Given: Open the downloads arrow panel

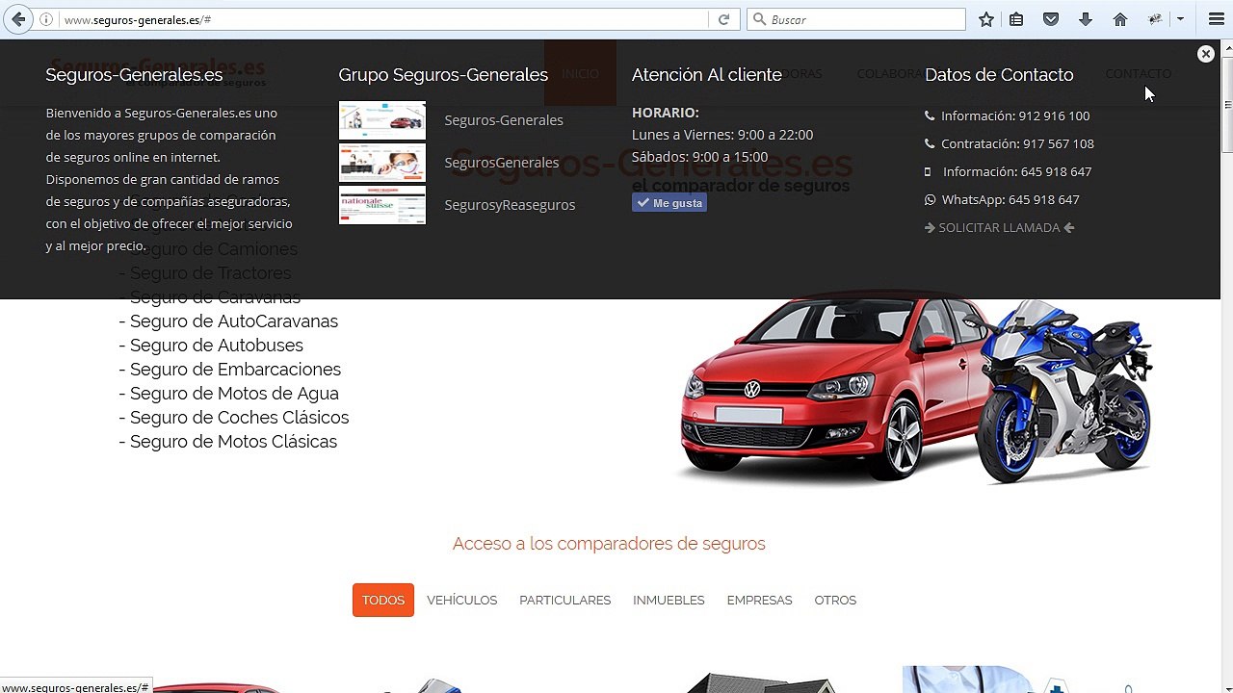Looking at the screenshot, I should (1086, 19).
